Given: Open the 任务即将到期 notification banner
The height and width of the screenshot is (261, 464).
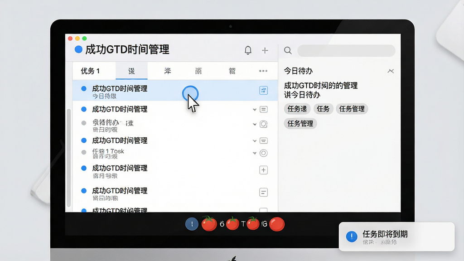Looking at the screenshot, I should pos(396,237).
